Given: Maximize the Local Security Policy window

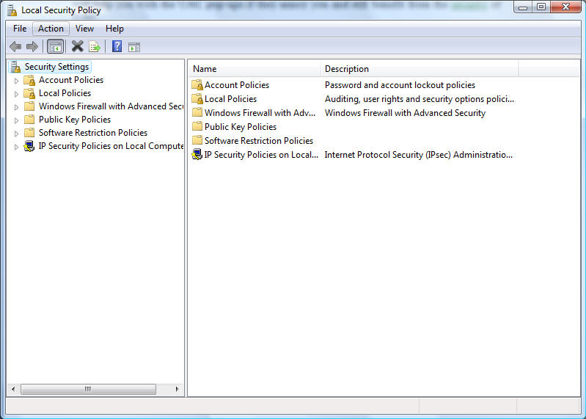Looking at the screenshot, I should coord(541,7).
